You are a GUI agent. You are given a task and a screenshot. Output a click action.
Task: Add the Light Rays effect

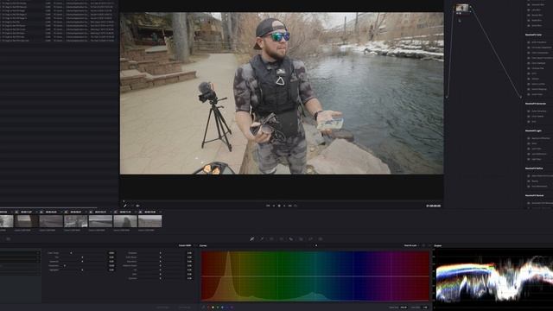537,159
